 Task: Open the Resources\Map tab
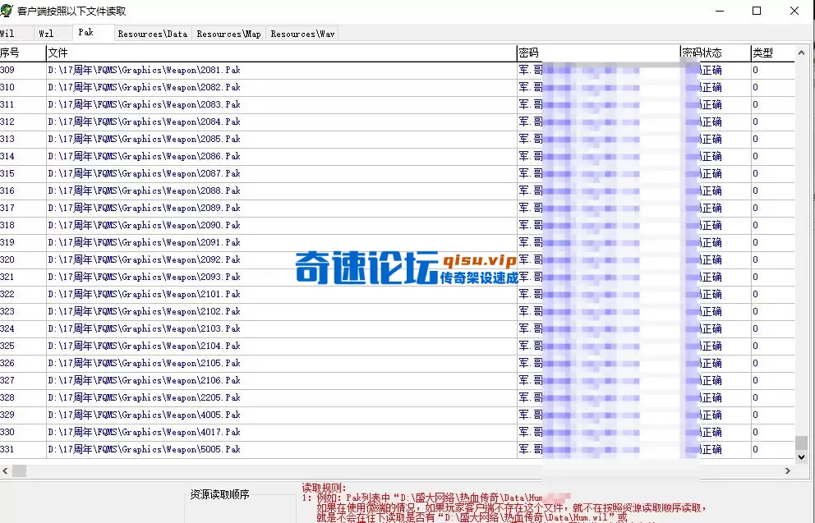[227, 34]
